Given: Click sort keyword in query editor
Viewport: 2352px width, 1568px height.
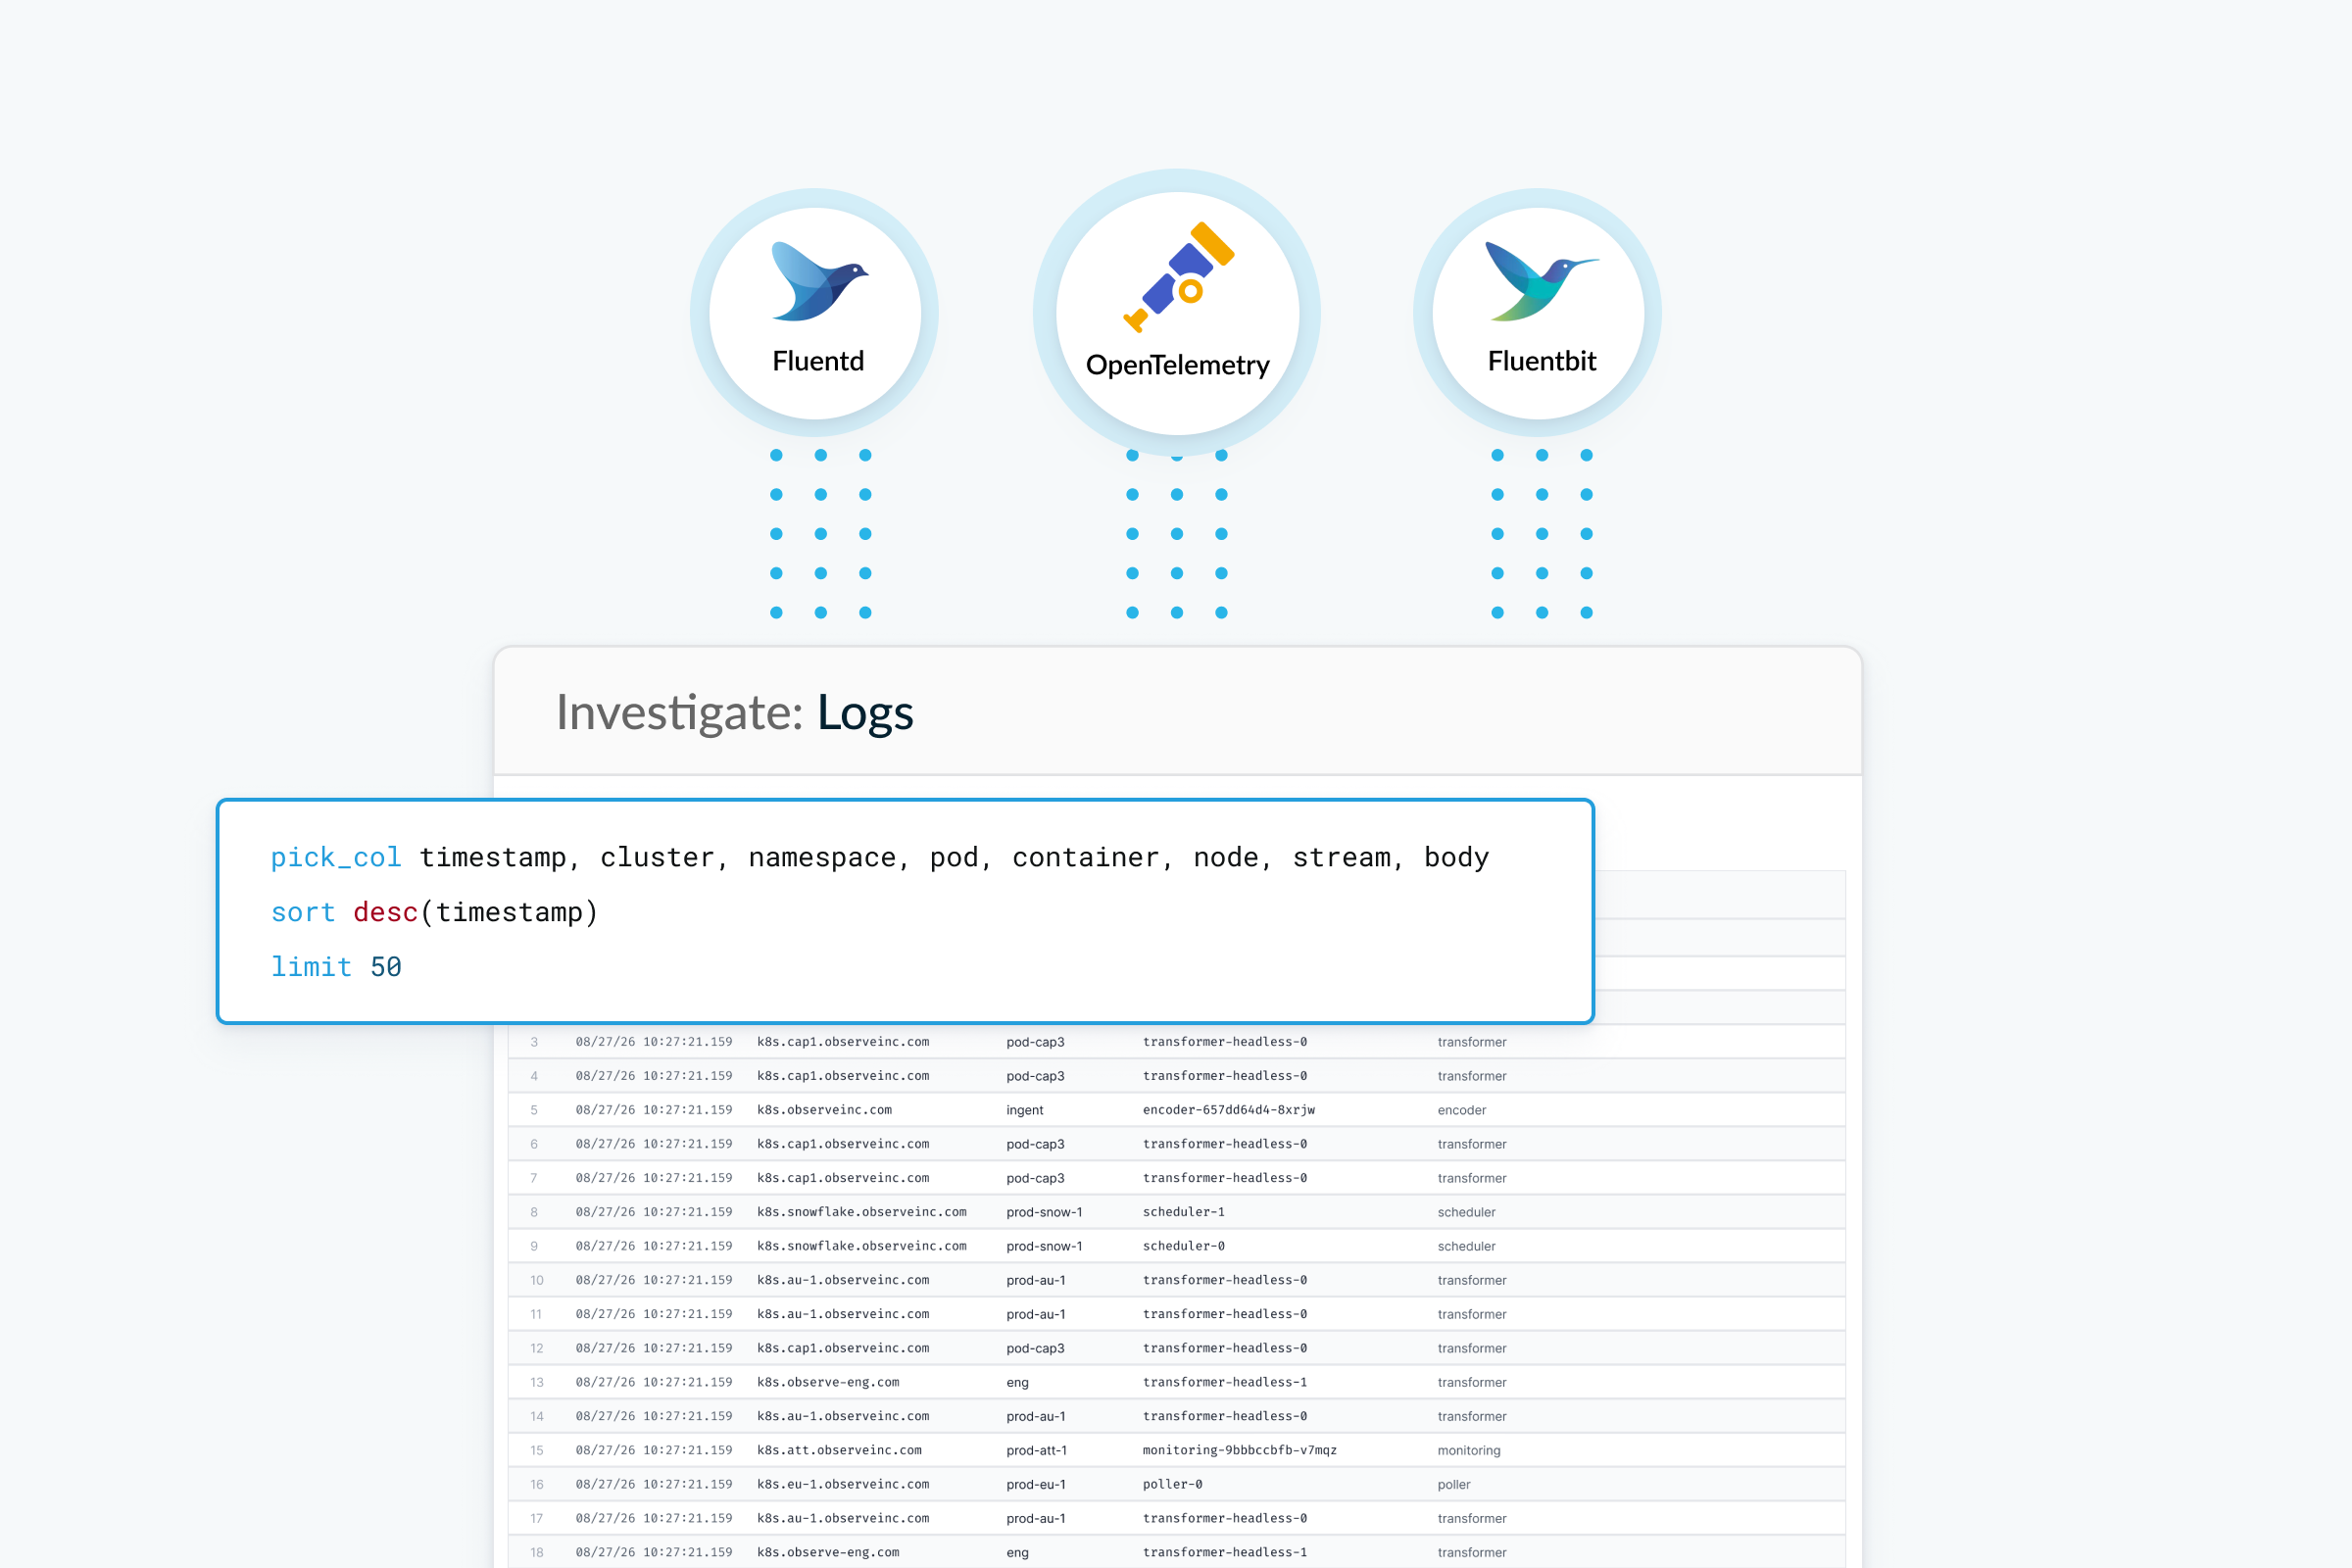Looking at the screenshot, I should [303, 912].
